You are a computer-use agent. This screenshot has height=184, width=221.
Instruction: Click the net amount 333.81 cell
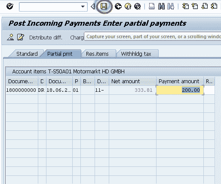coord(132,90)
